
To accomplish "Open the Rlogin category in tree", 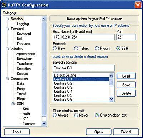I will (x=21, y=99).
